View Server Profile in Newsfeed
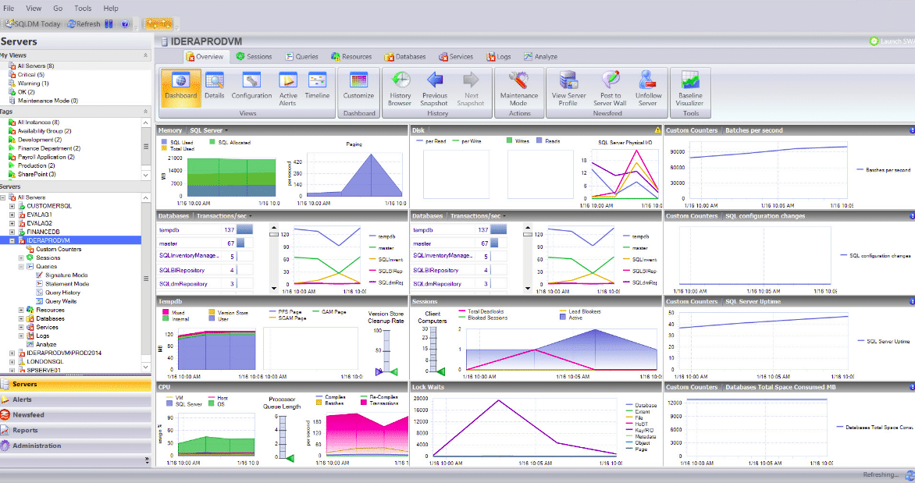 (x=568, y=88)
